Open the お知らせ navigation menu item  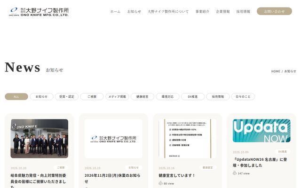[134, 11]
